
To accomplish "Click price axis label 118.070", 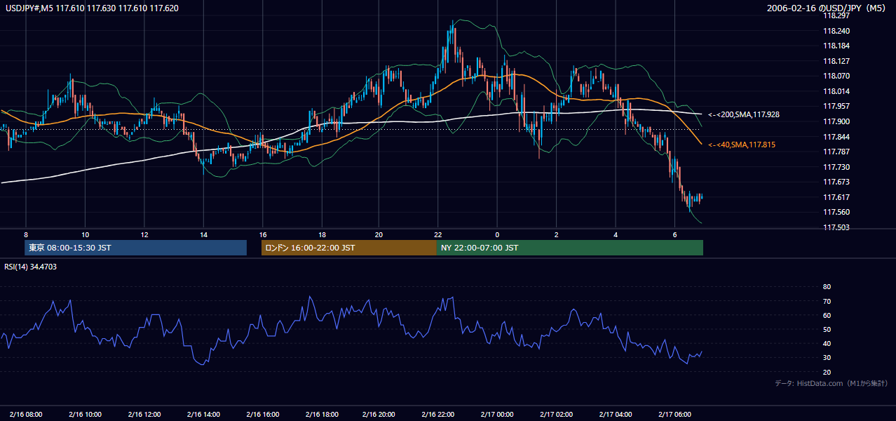I will click(x=836, y=76).
